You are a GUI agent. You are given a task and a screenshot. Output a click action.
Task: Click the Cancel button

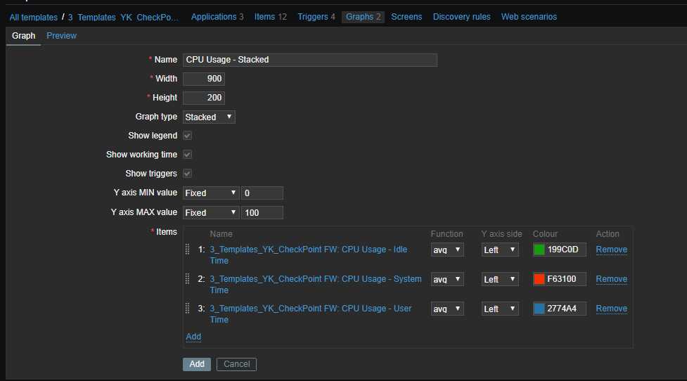pos(236,364)
